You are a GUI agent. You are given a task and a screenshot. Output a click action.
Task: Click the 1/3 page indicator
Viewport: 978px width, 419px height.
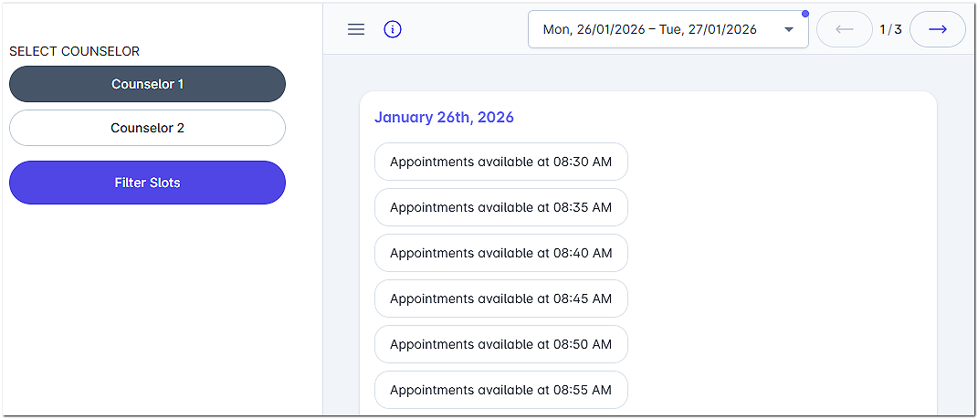890,29
